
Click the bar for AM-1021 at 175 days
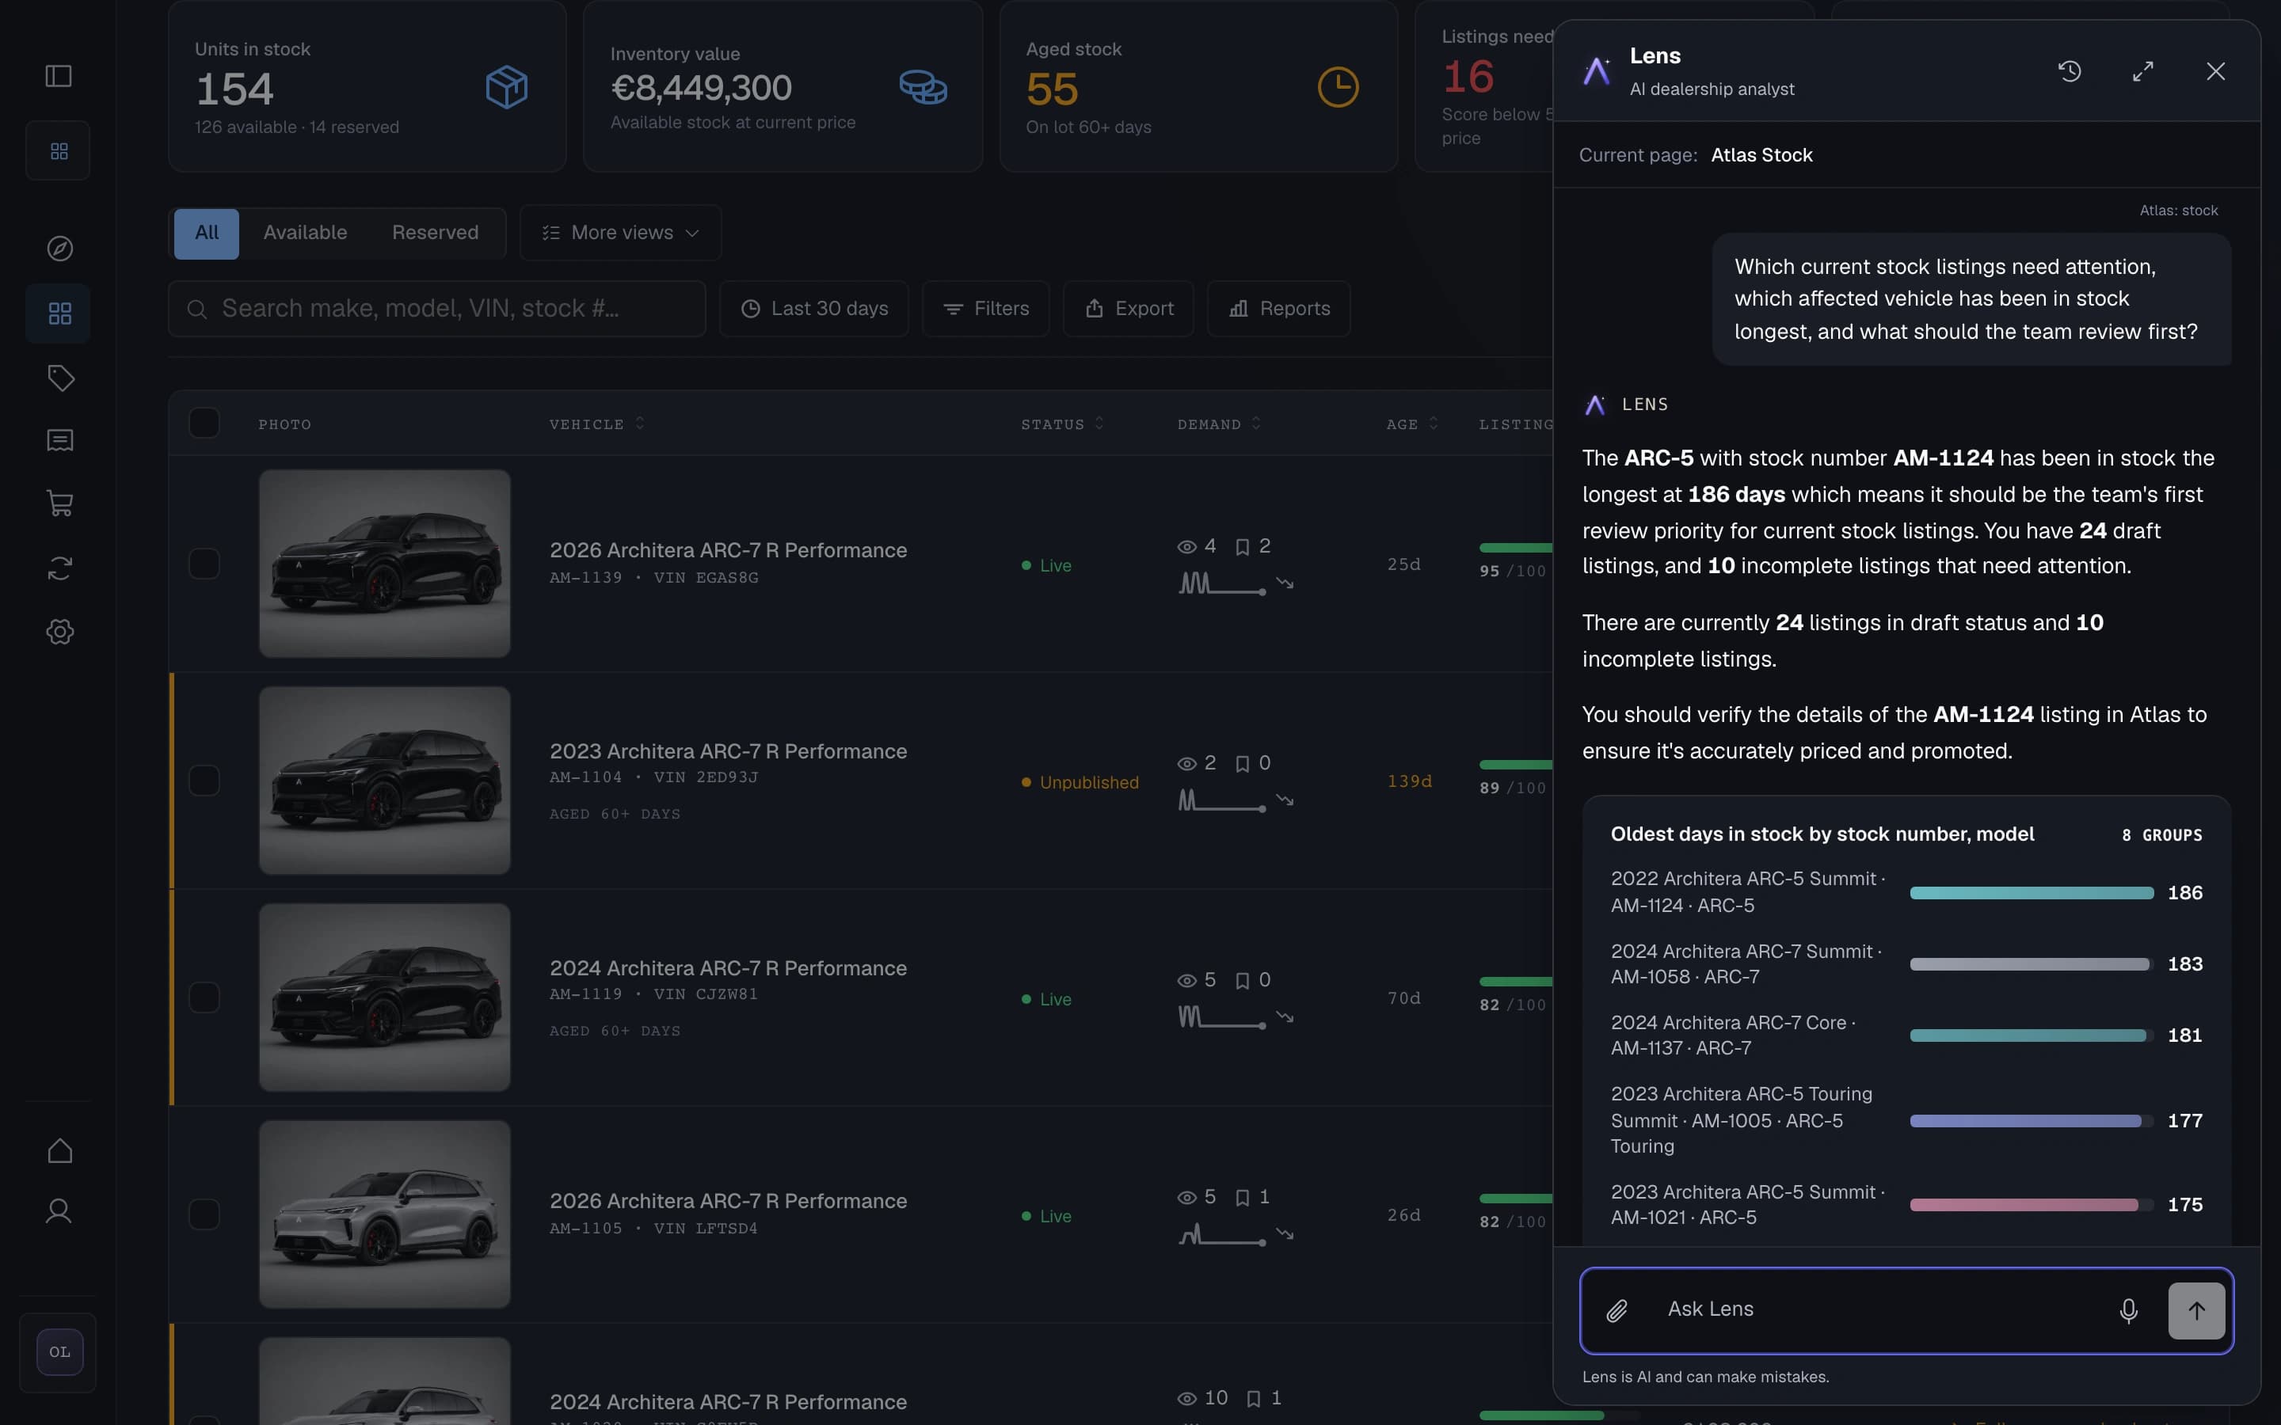(x=2032, y=1204)
